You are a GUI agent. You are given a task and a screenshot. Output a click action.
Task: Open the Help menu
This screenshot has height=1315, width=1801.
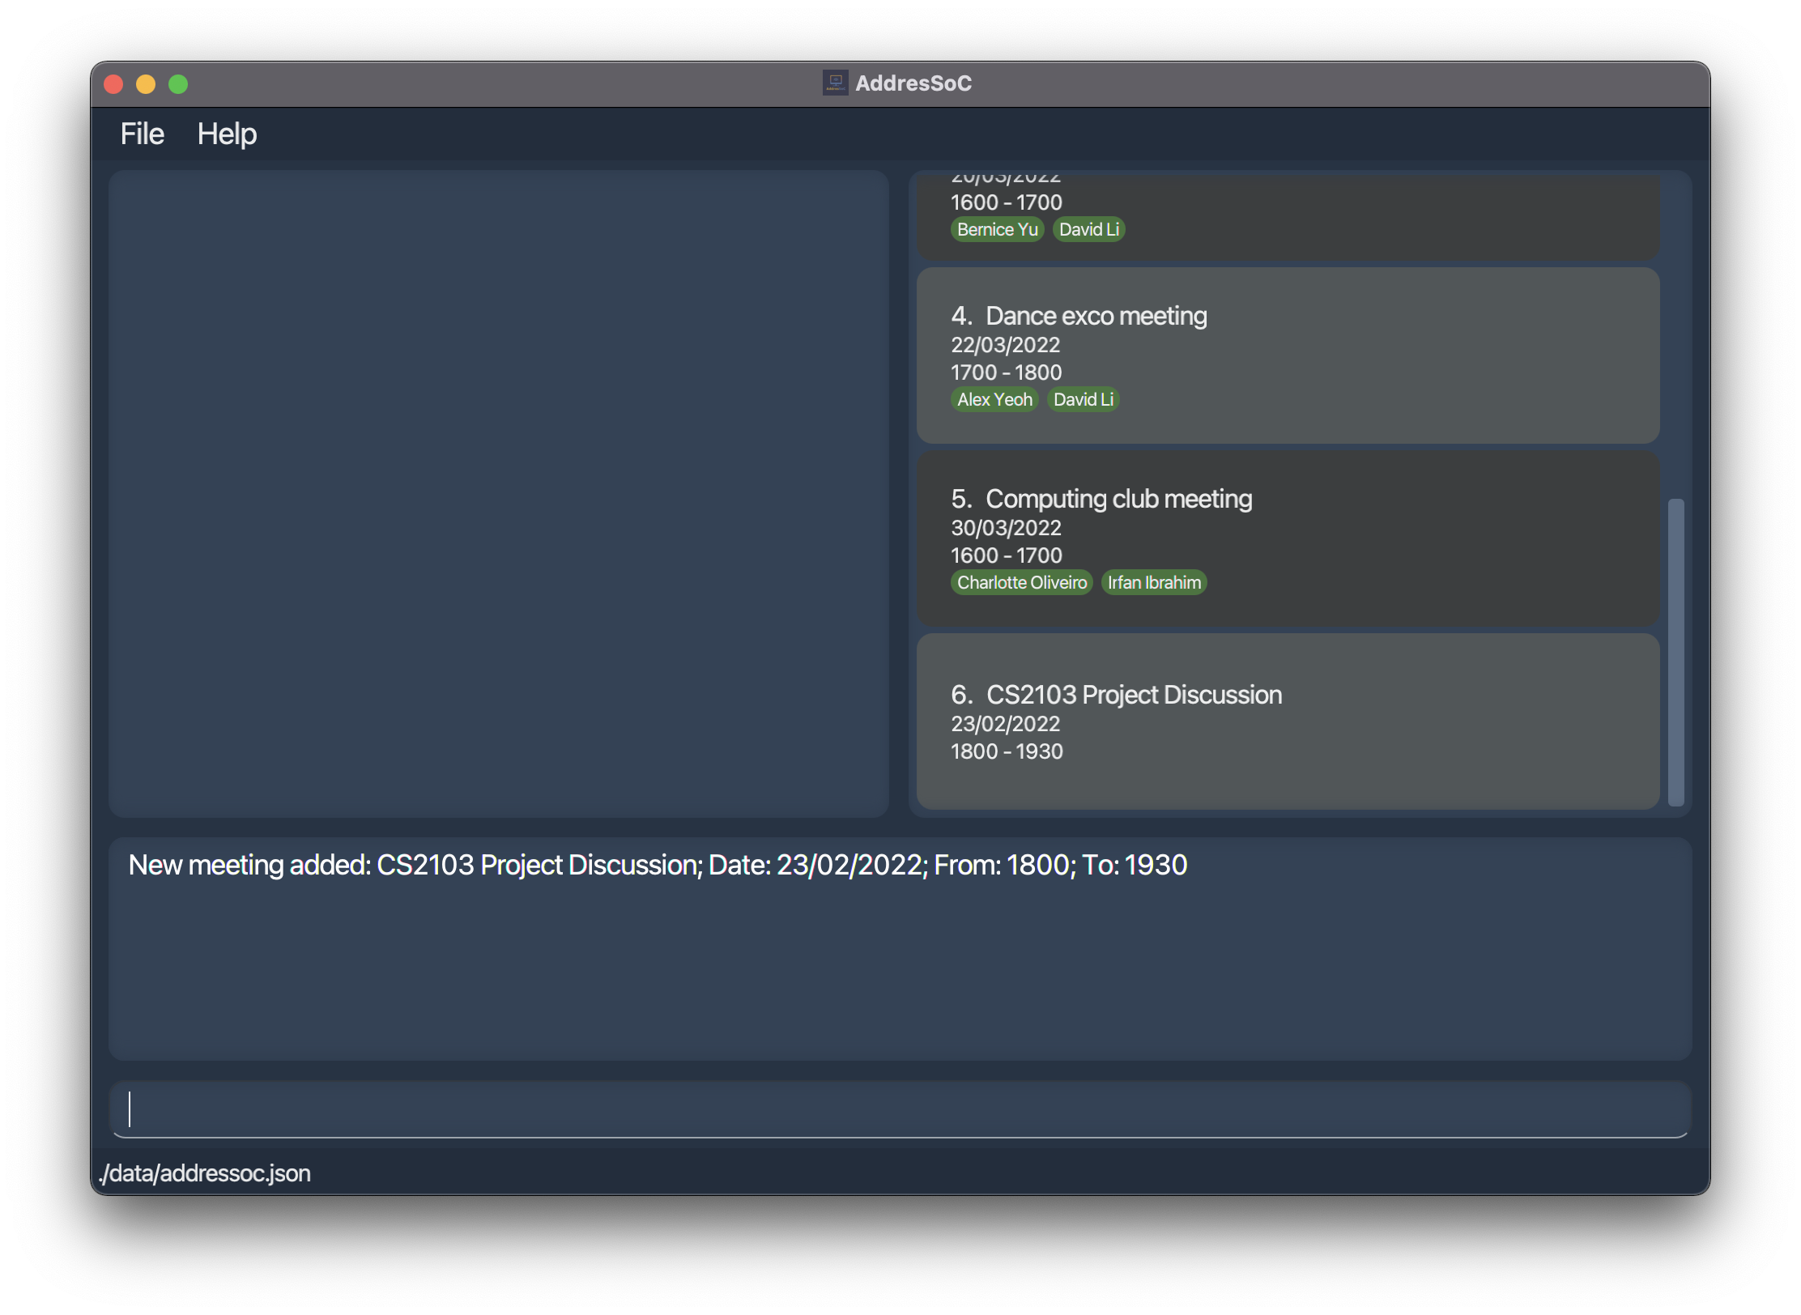227,134
